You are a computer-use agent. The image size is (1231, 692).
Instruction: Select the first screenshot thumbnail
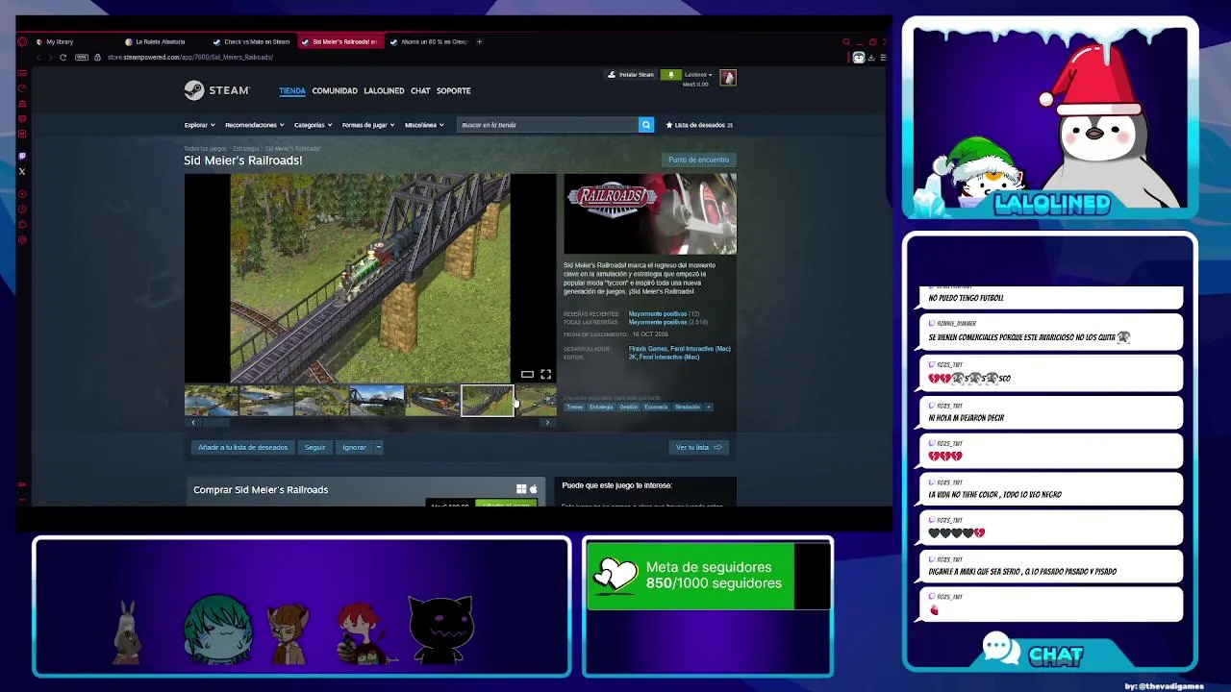[211, 400]
